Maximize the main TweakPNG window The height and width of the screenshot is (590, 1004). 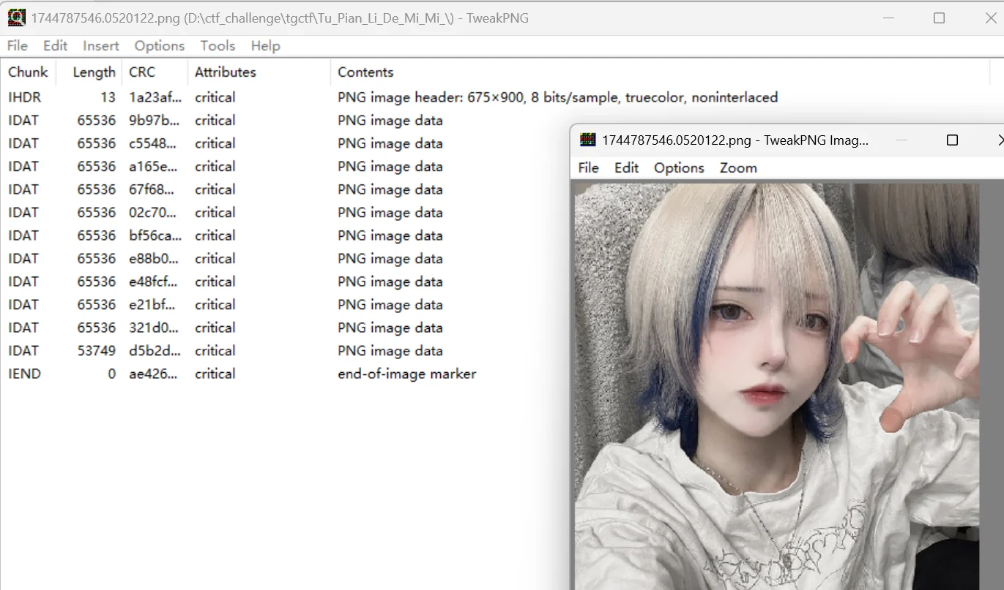(939, 18)
